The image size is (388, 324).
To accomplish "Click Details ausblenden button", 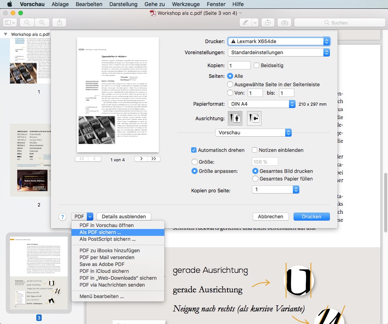I will click(x=124, y=217).
